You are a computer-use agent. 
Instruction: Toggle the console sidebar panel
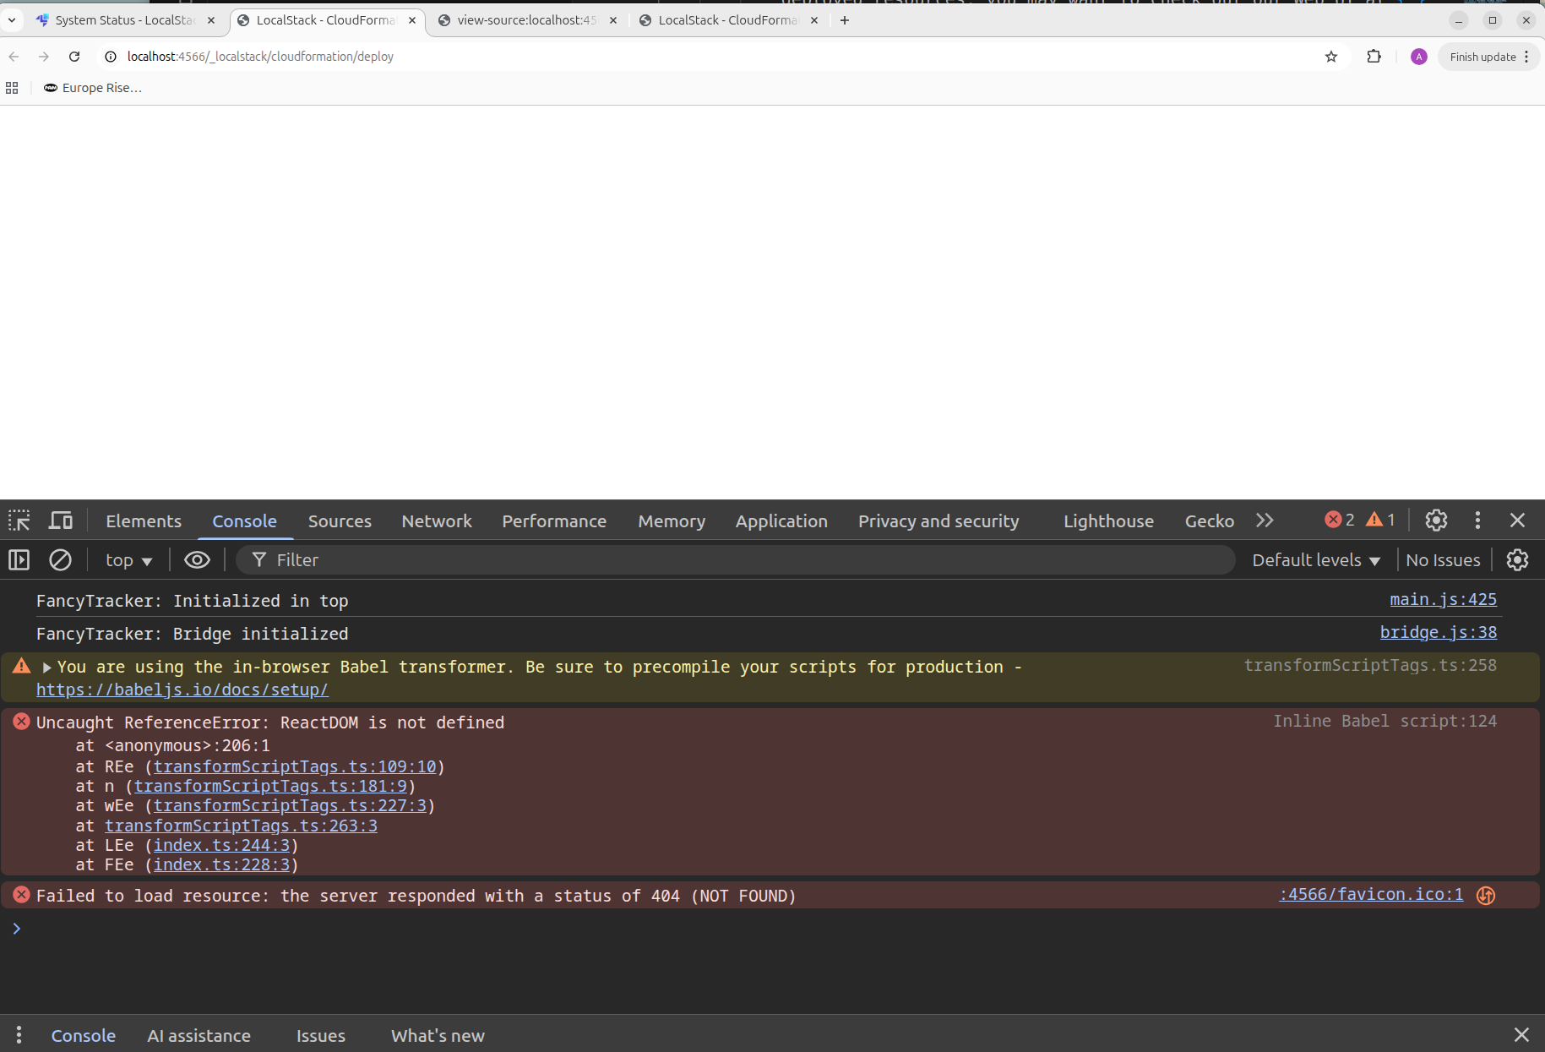(x=19, y=560)
